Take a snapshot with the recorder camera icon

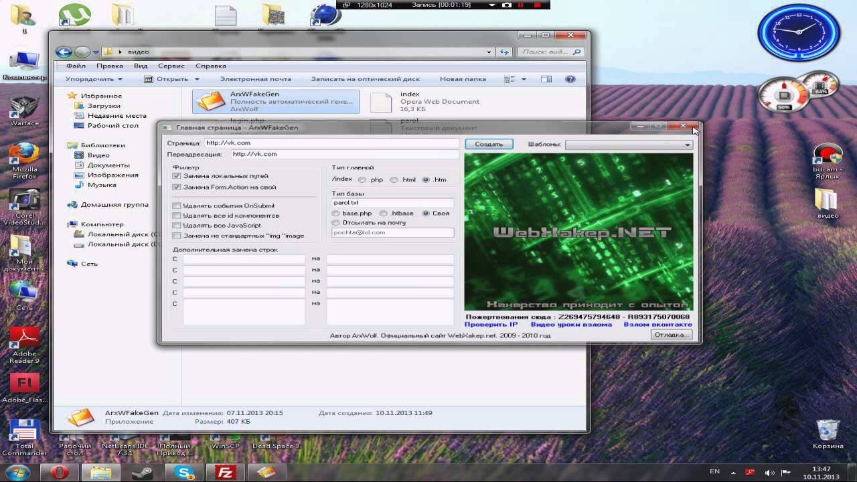click(507, 5)
